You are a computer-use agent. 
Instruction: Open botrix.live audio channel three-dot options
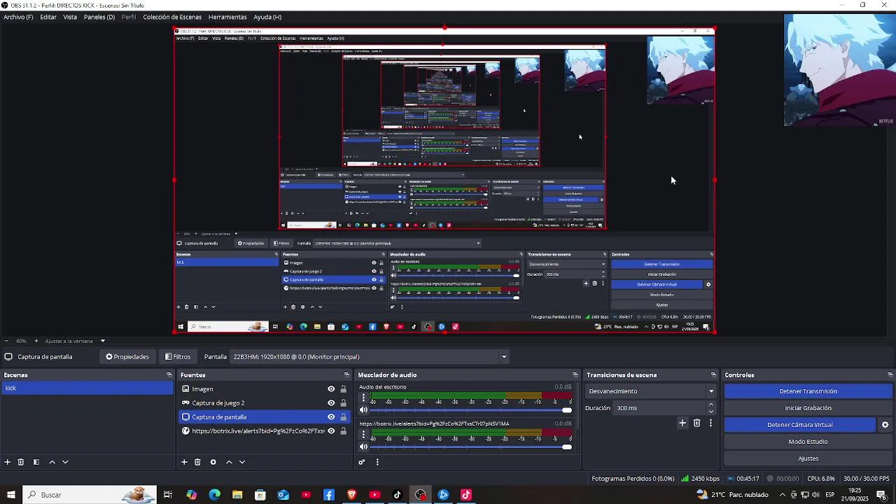(363, 435)
